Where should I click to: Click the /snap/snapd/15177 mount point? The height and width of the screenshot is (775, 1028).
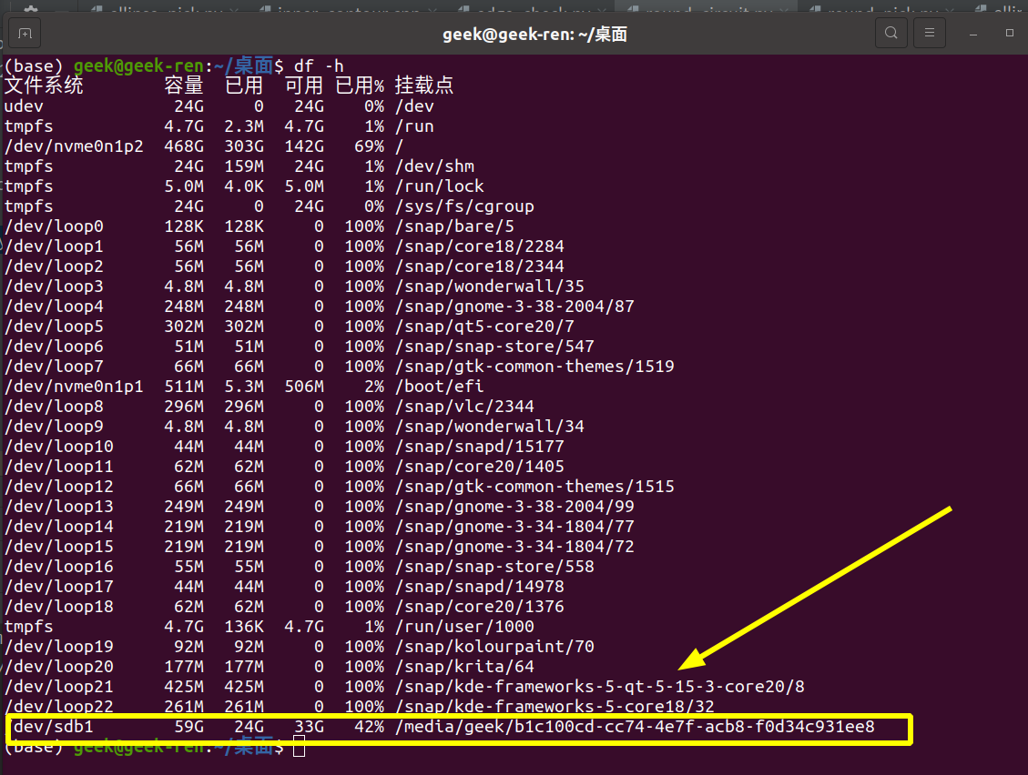479,446
